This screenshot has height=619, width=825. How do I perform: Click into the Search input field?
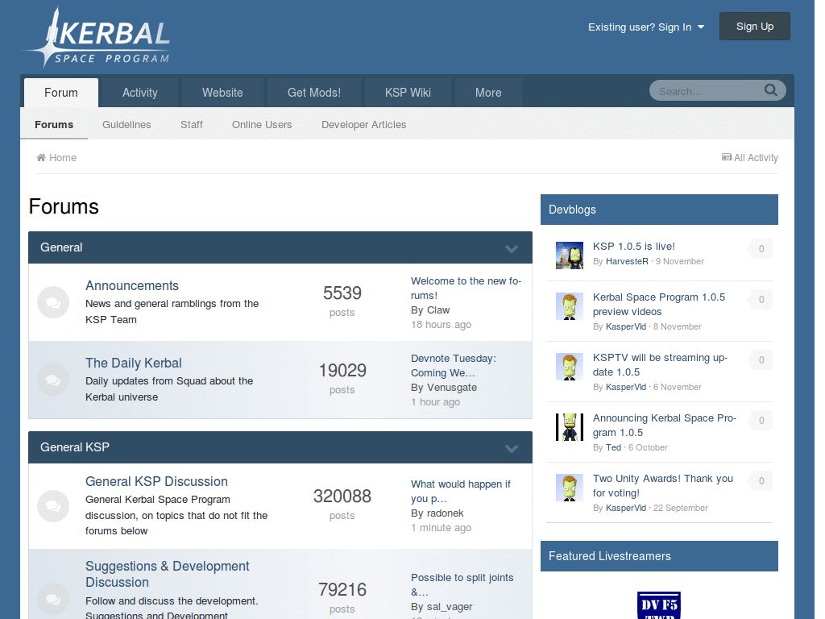(x=705, y=91)
